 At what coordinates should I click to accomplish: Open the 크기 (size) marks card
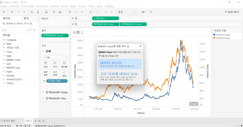click(x=55, y=64)
